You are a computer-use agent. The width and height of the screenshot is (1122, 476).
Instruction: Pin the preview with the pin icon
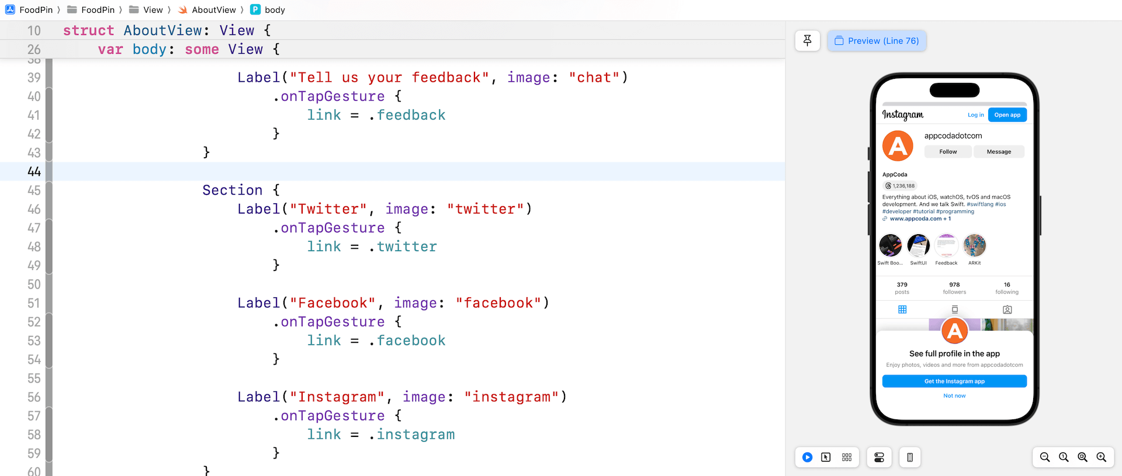coord(807,40)
